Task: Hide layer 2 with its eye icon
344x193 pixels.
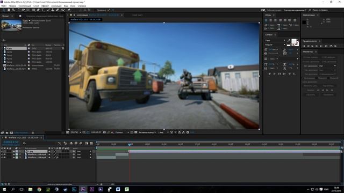Action: (x=2, y=154)
